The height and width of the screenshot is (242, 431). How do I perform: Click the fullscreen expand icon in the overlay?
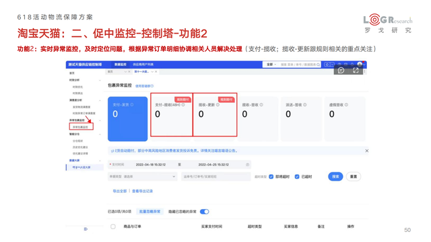click(x=356, y=70)
